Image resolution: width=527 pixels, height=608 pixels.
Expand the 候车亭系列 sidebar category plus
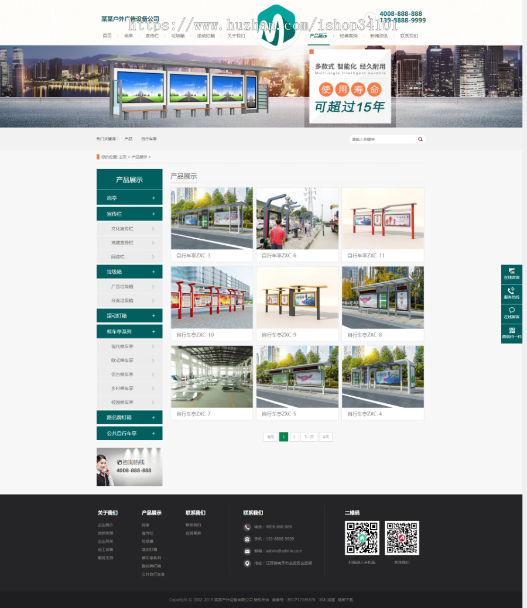click(x=153, y=332)
